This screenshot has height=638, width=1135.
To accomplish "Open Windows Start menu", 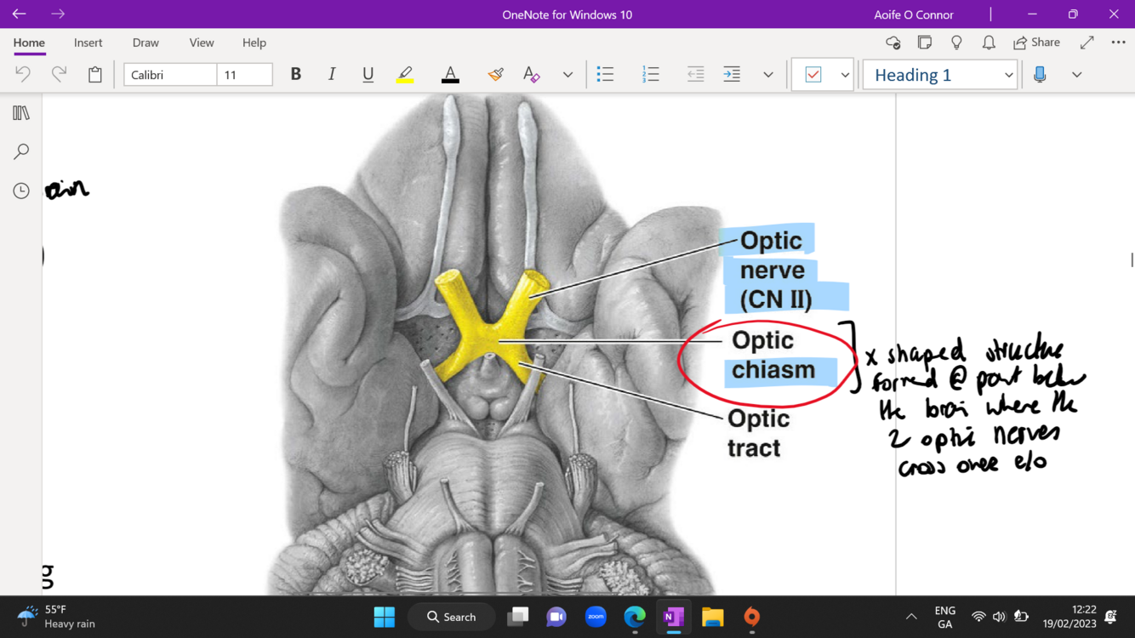I will (385, 617).
